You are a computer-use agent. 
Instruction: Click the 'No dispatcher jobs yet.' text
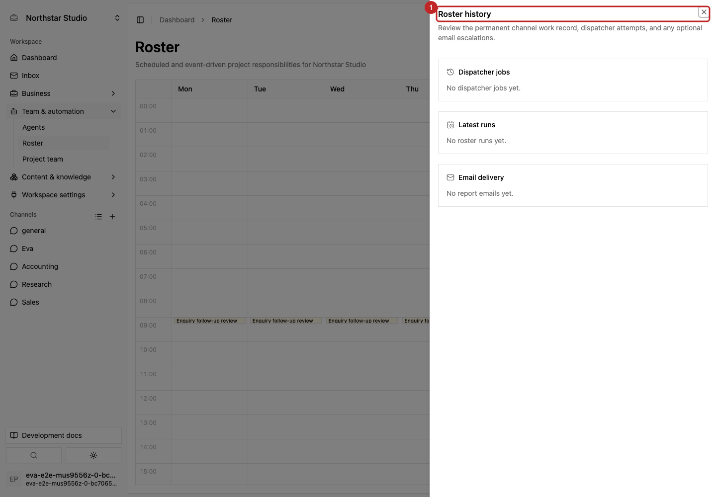tap(483, 88)
